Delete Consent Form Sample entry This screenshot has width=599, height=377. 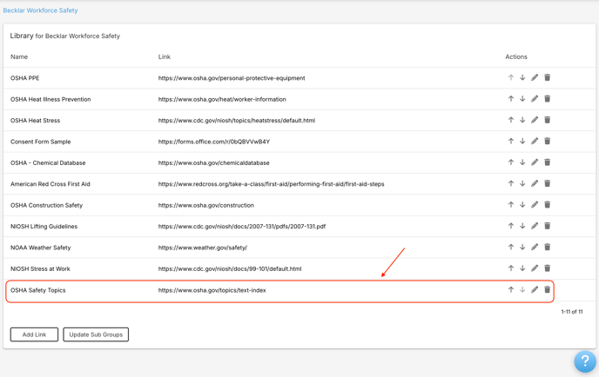(x=547, y=142)
